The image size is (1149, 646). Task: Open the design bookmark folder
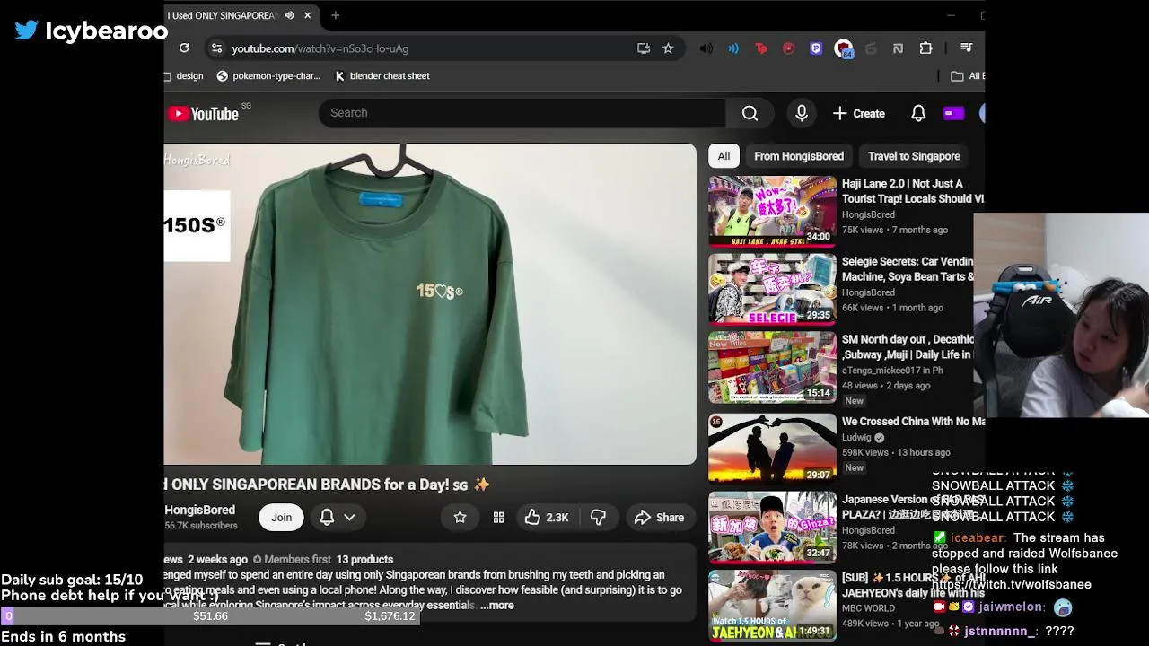pyautogui.click(x=185, y=76)
